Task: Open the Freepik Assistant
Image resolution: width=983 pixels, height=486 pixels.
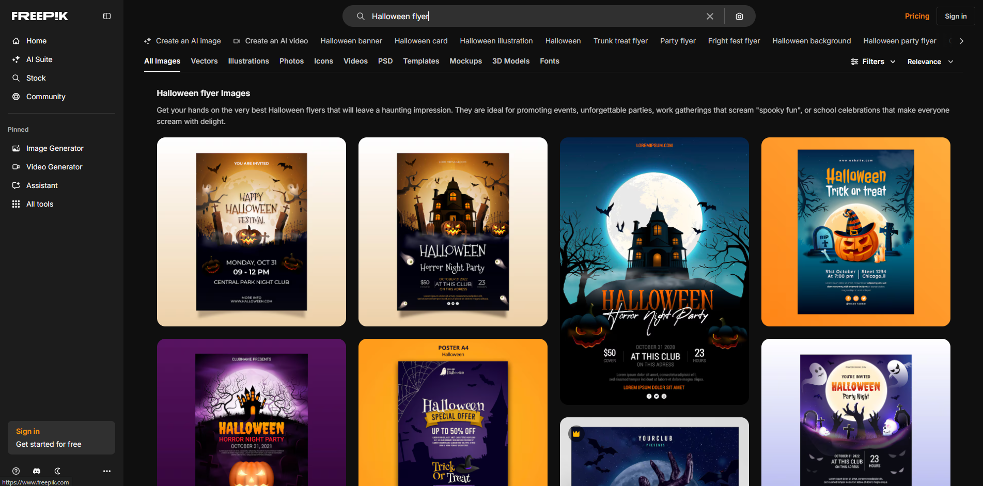Action: tap(41, 185)
